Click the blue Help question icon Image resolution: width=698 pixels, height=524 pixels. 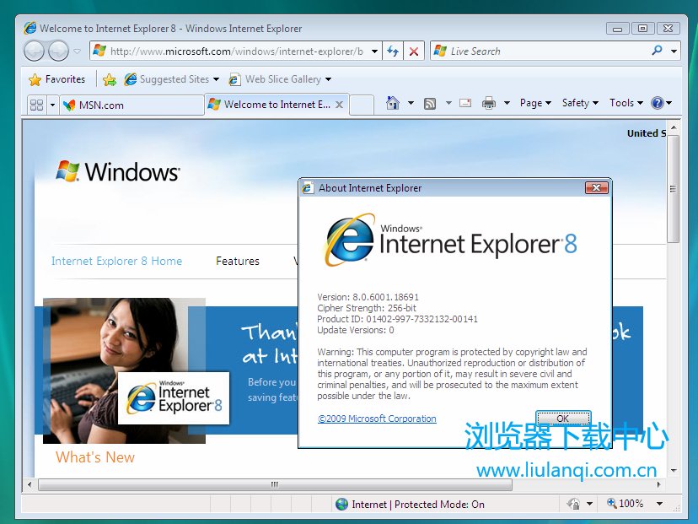pos(657,103)
